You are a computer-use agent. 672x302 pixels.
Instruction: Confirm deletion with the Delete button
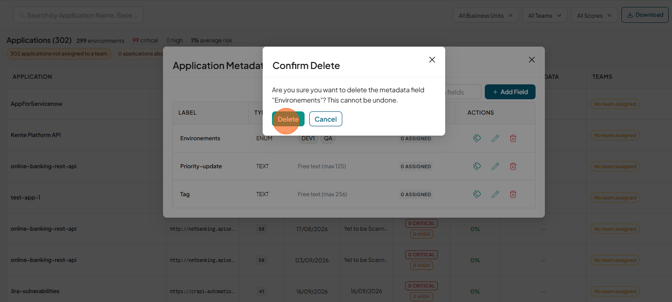[288, 119]
